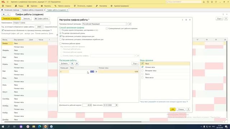The height and width of the screenshot is (129, 230).
Task: Toggle consider holidays when filling checkbox
Action: click(60, 36)
